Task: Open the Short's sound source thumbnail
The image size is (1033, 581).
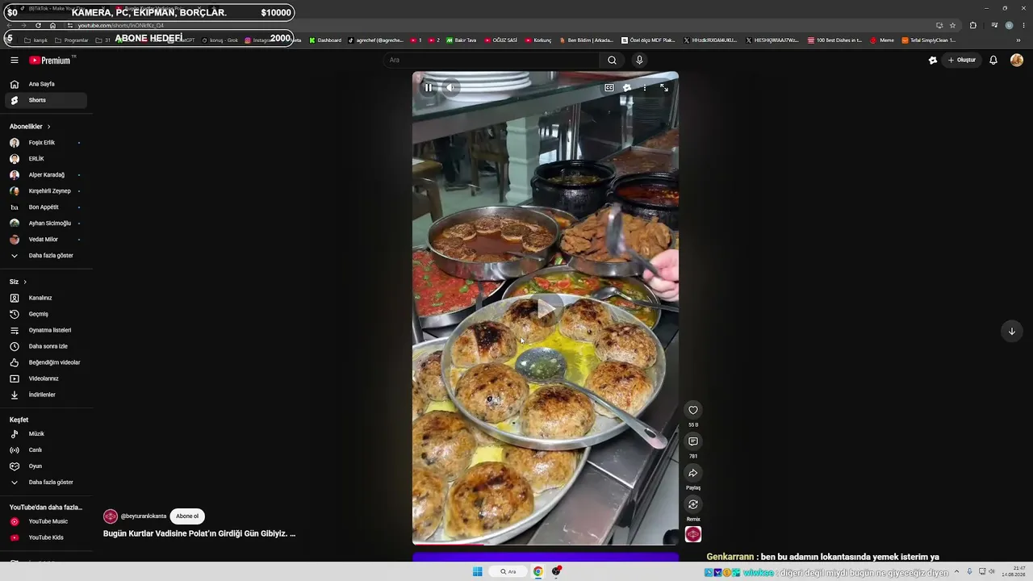Action: (693, 534)
